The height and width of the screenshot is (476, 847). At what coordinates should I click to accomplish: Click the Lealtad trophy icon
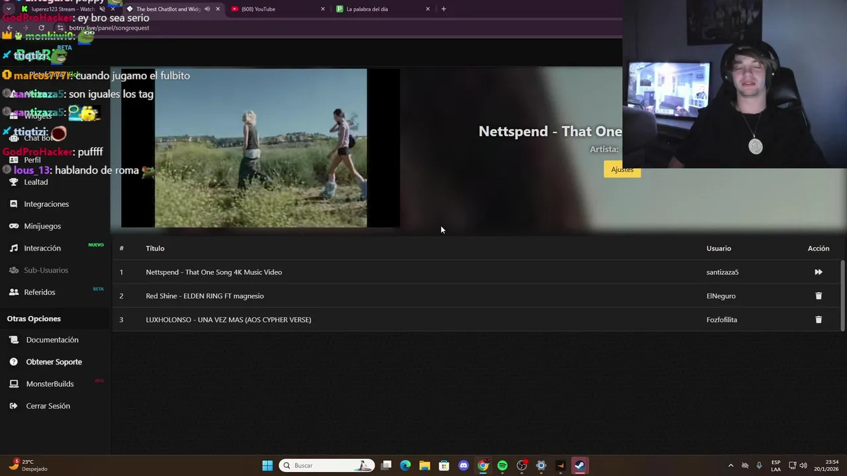[x=13, y=182]
